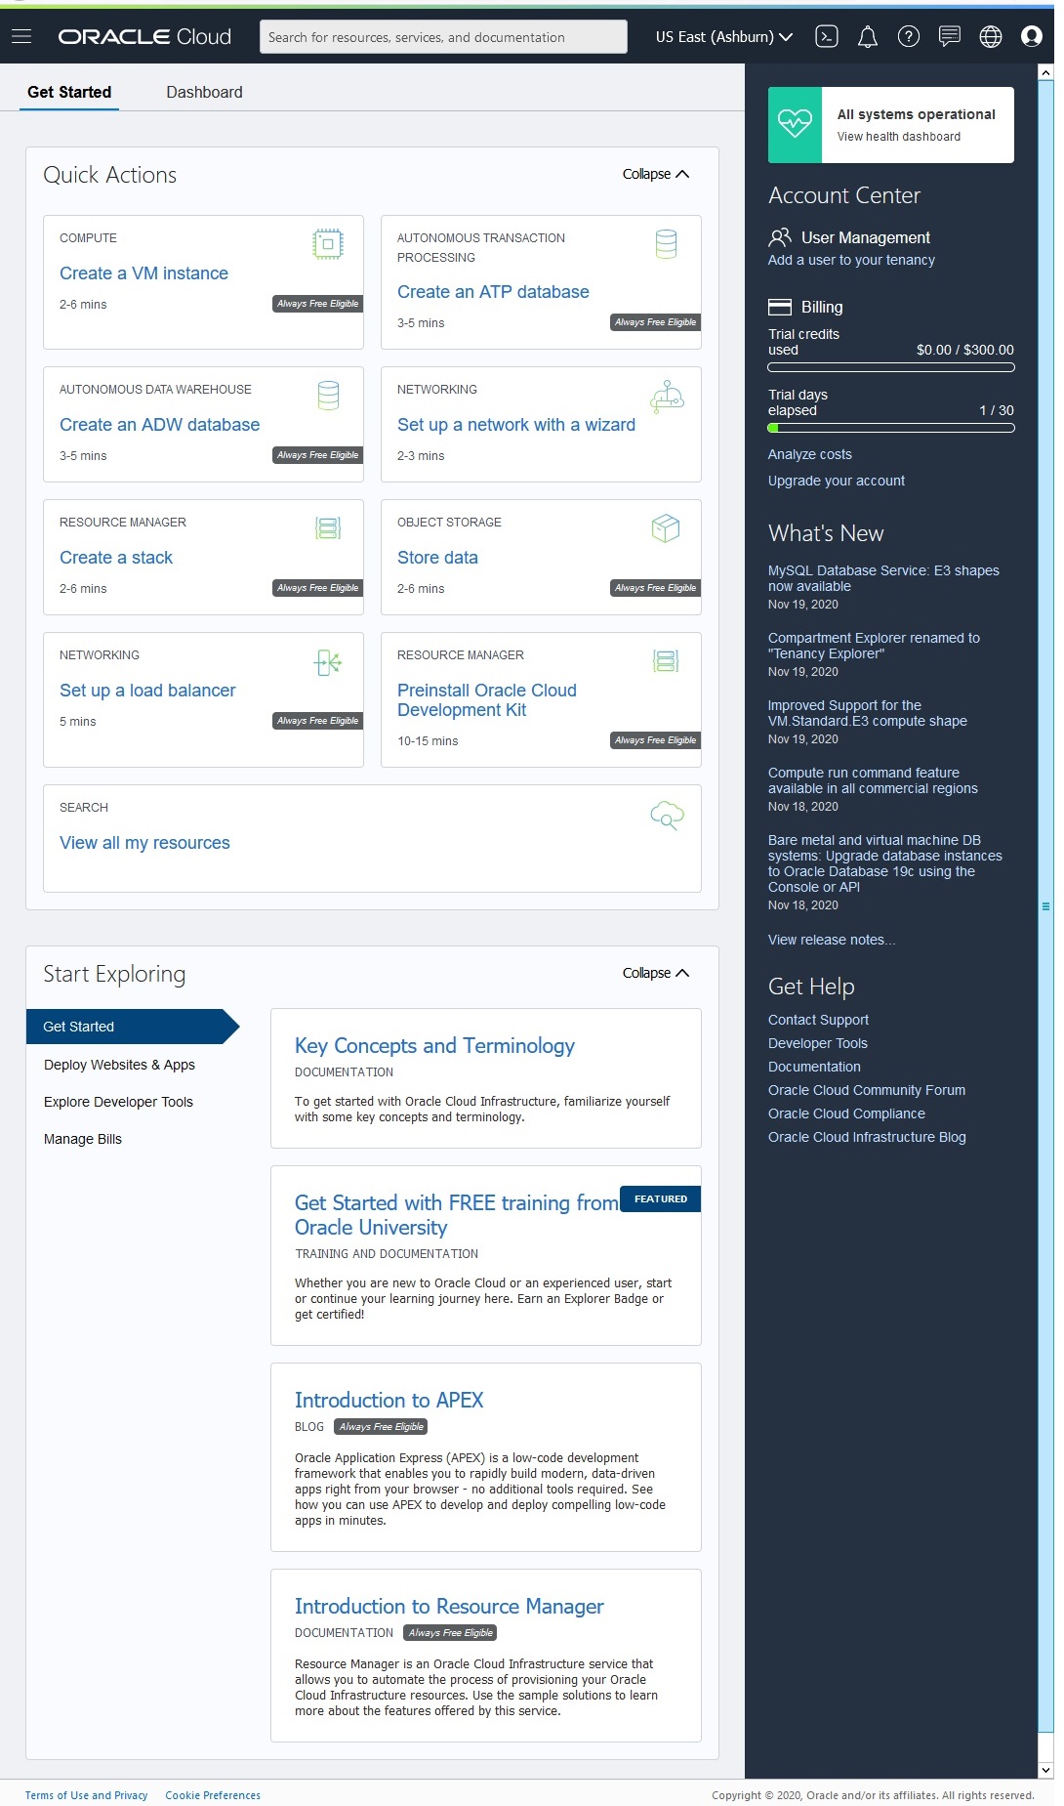Open the Contact Support link

tap(818, 1020)
